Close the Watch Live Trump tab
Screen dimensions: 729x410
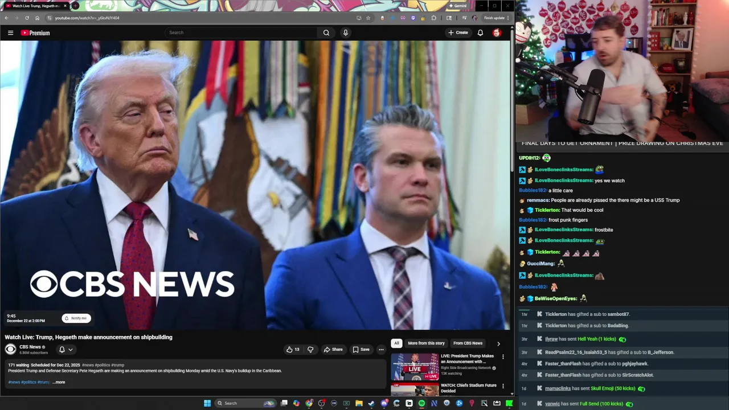(x=65, y=6)
